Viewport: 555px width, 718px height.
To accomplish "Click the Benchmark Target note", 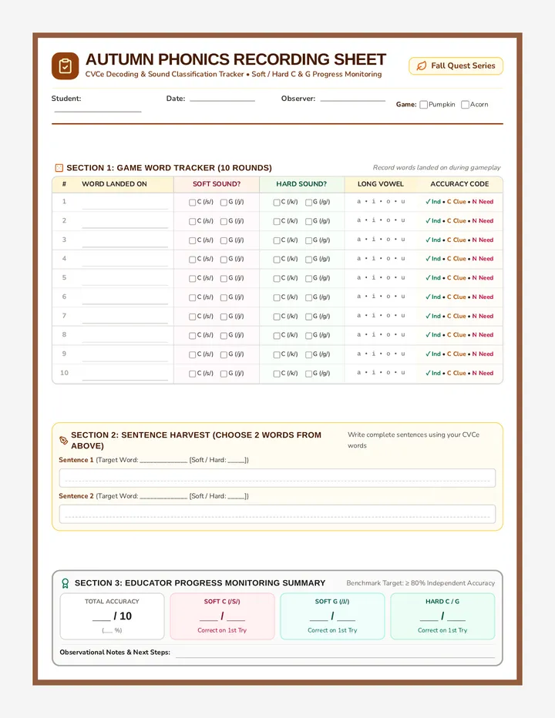I will [420, 583].
